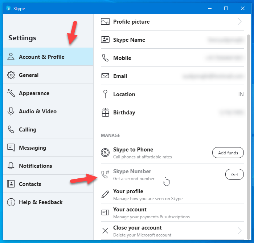This screenshot has height=243, width=254.
Task: Click 'Manage how you are seen on Skype'
Action: 148,199
